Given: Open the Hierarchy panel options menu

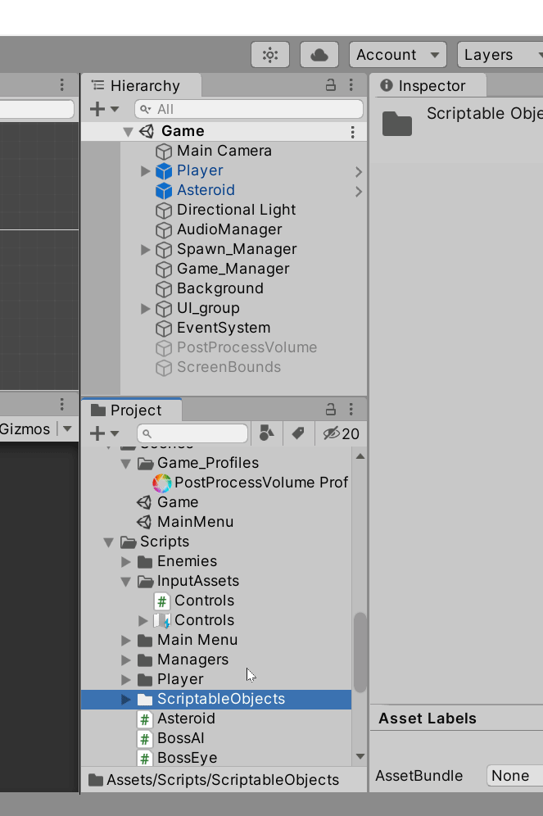Looking at the screenshot, I should point(351,85).
